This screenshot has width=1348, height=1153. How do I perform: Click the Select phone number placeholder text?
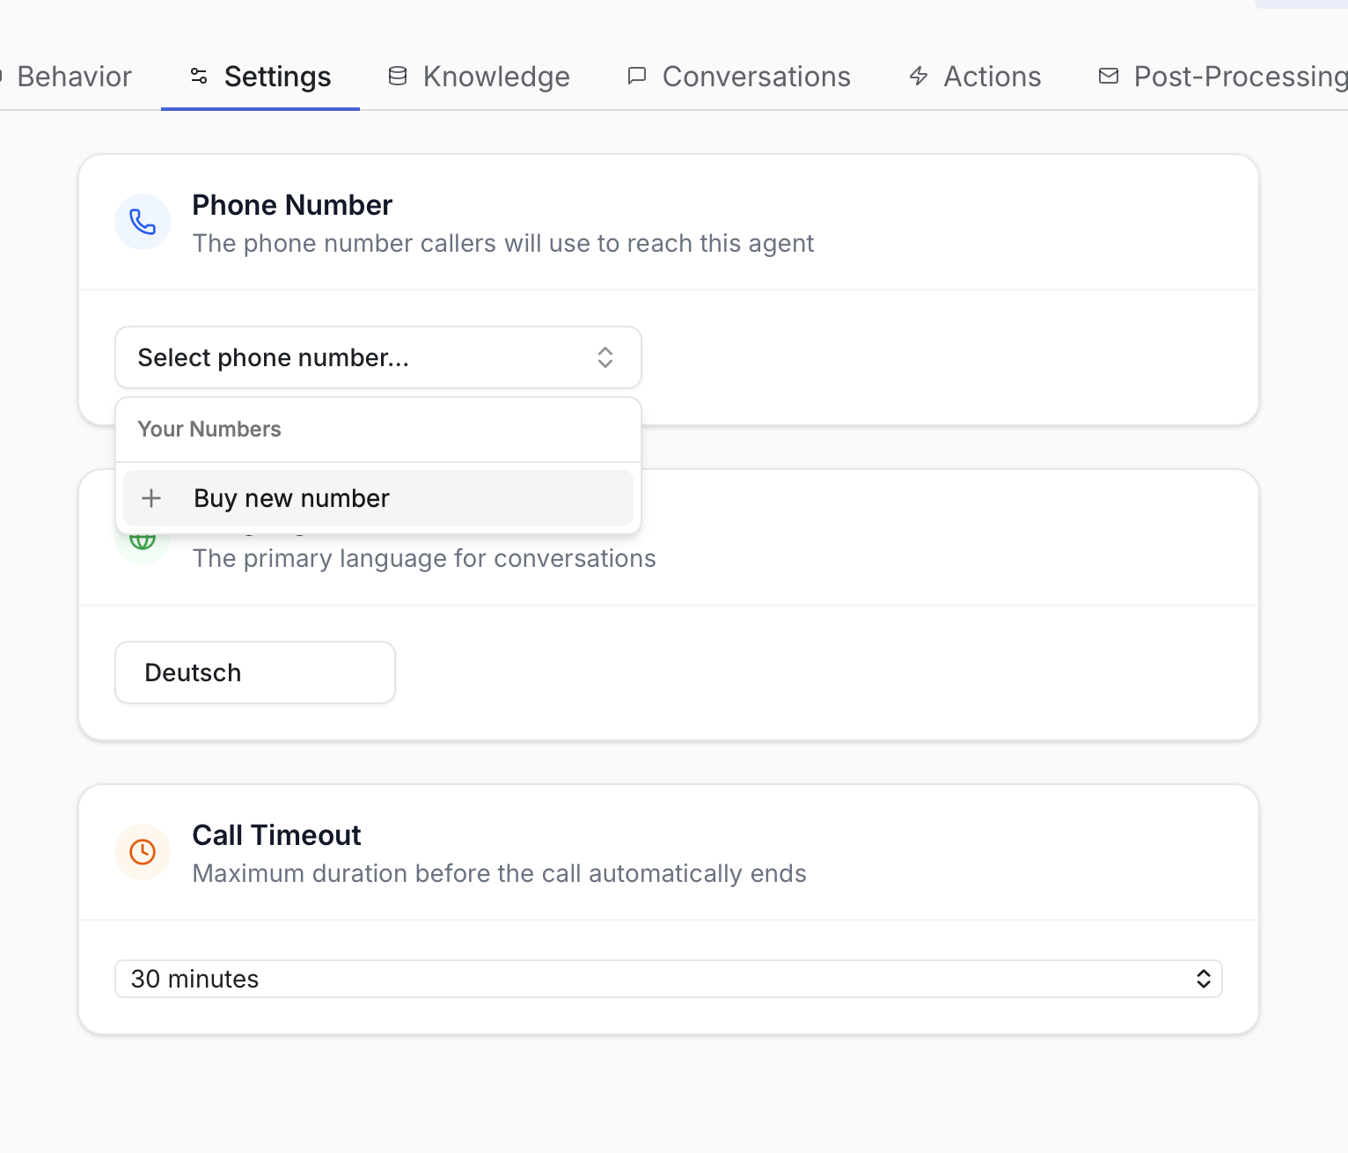tap(273, 357)
